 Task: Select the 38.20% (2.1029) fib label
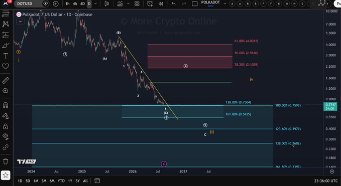tap(246, 65)
